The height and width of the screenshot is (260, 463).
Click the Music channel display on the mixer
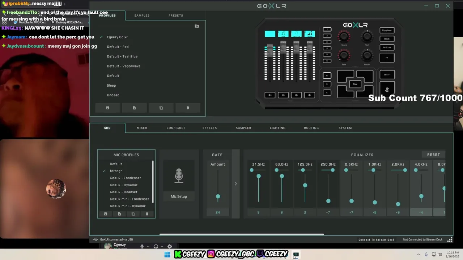(x=283, y=34)
